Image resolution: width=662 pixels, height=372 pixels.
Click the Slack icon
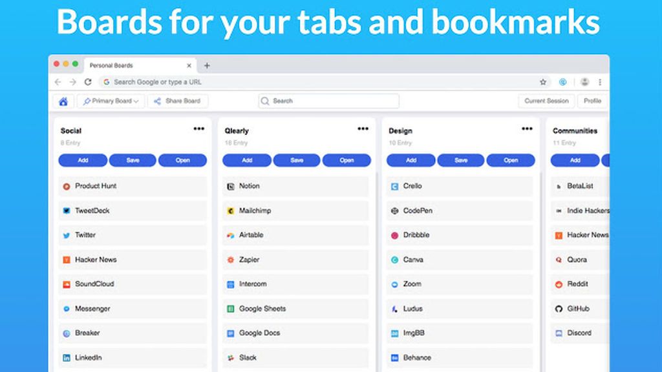point(231,358)
